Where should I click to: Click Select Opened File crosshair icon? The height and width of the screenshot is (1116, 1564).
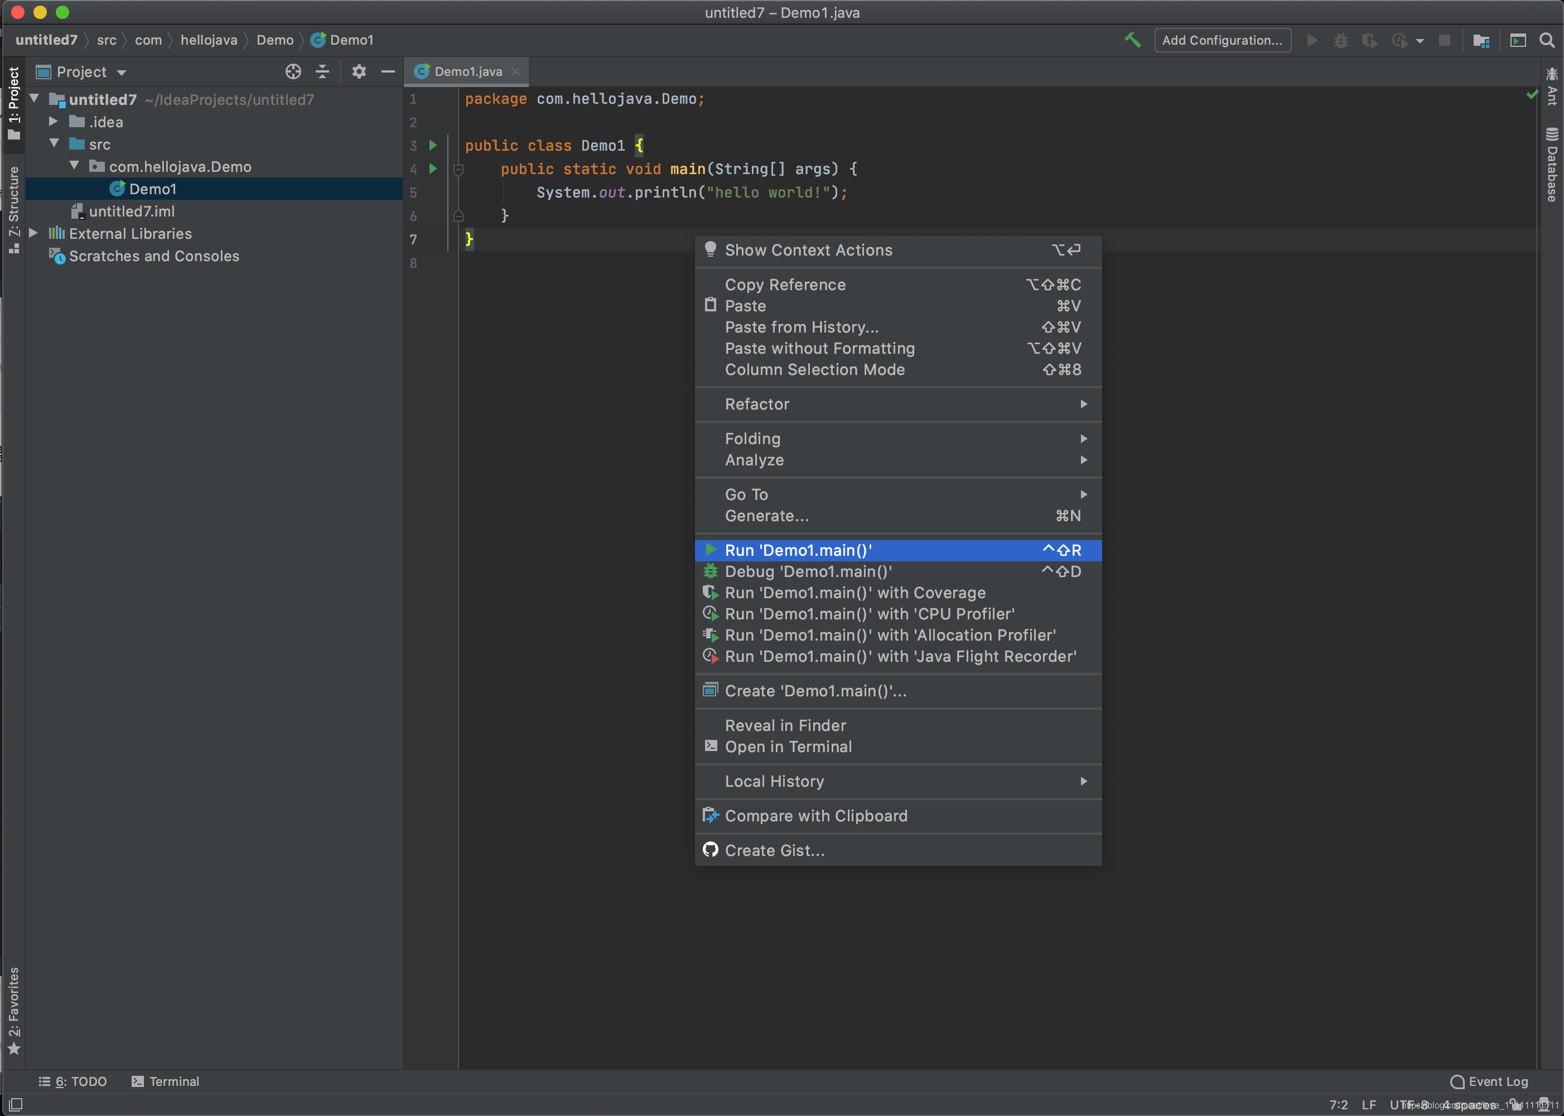tap(293, 71)
